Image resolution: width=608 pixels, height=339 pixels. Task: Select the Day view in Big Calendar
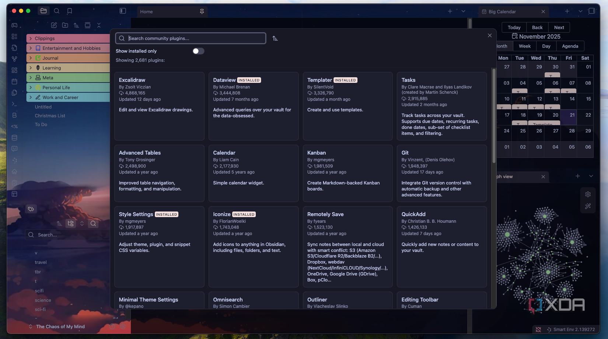click(x=546, y=46)
